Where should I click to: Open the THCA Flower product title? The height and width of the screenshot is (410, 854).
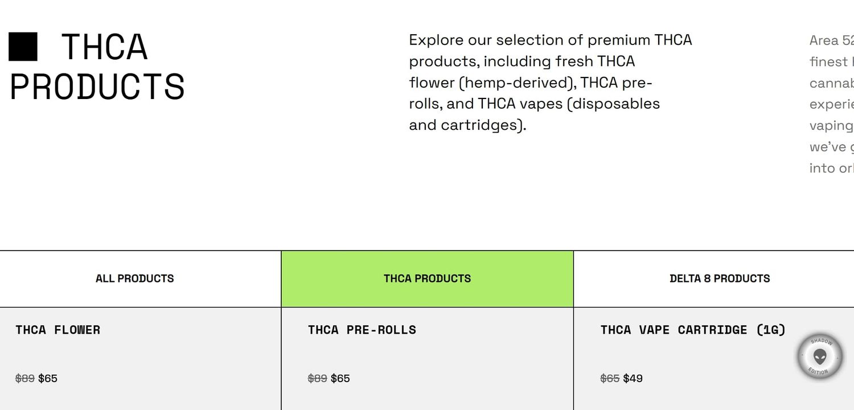58,330
